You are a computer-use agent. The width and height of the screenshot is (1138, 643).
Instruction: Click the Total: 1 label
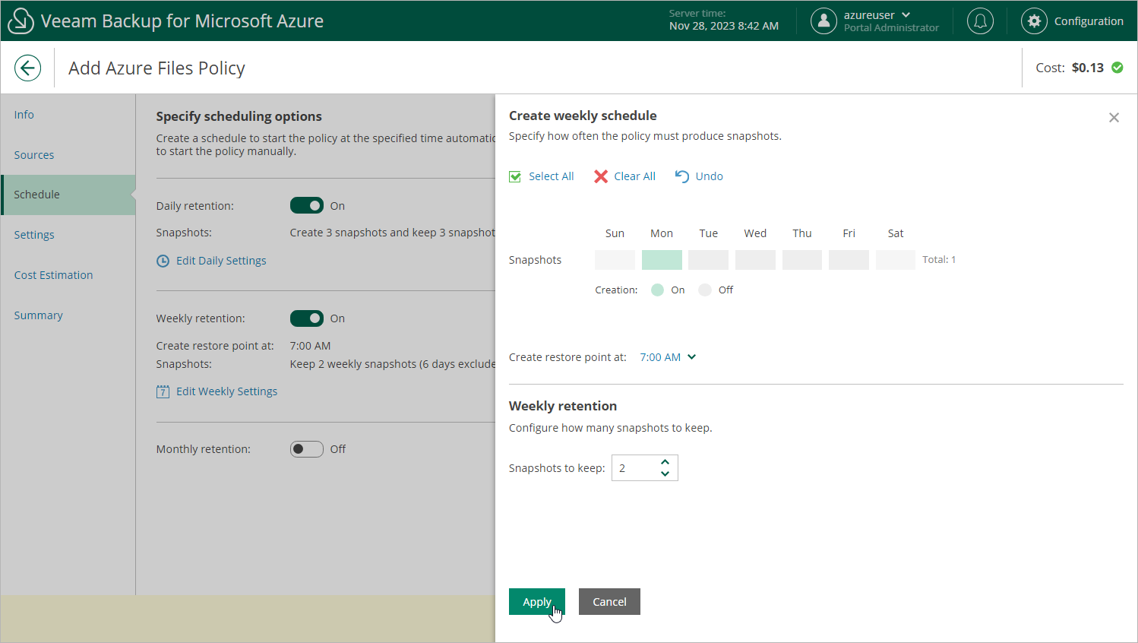[939, 260]
